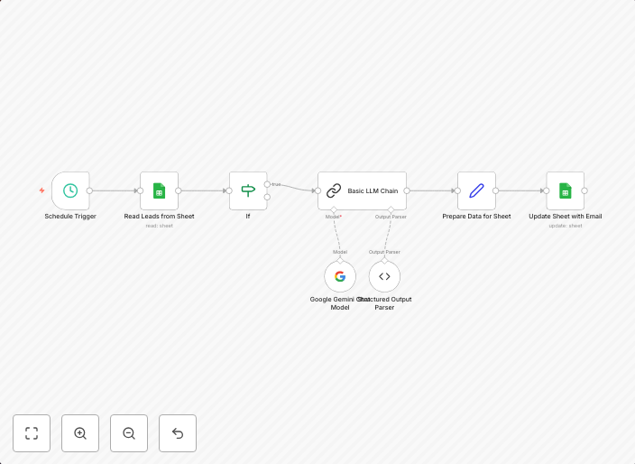
Task: Open the Structured Output Parser node
Action: click(384, 276)
